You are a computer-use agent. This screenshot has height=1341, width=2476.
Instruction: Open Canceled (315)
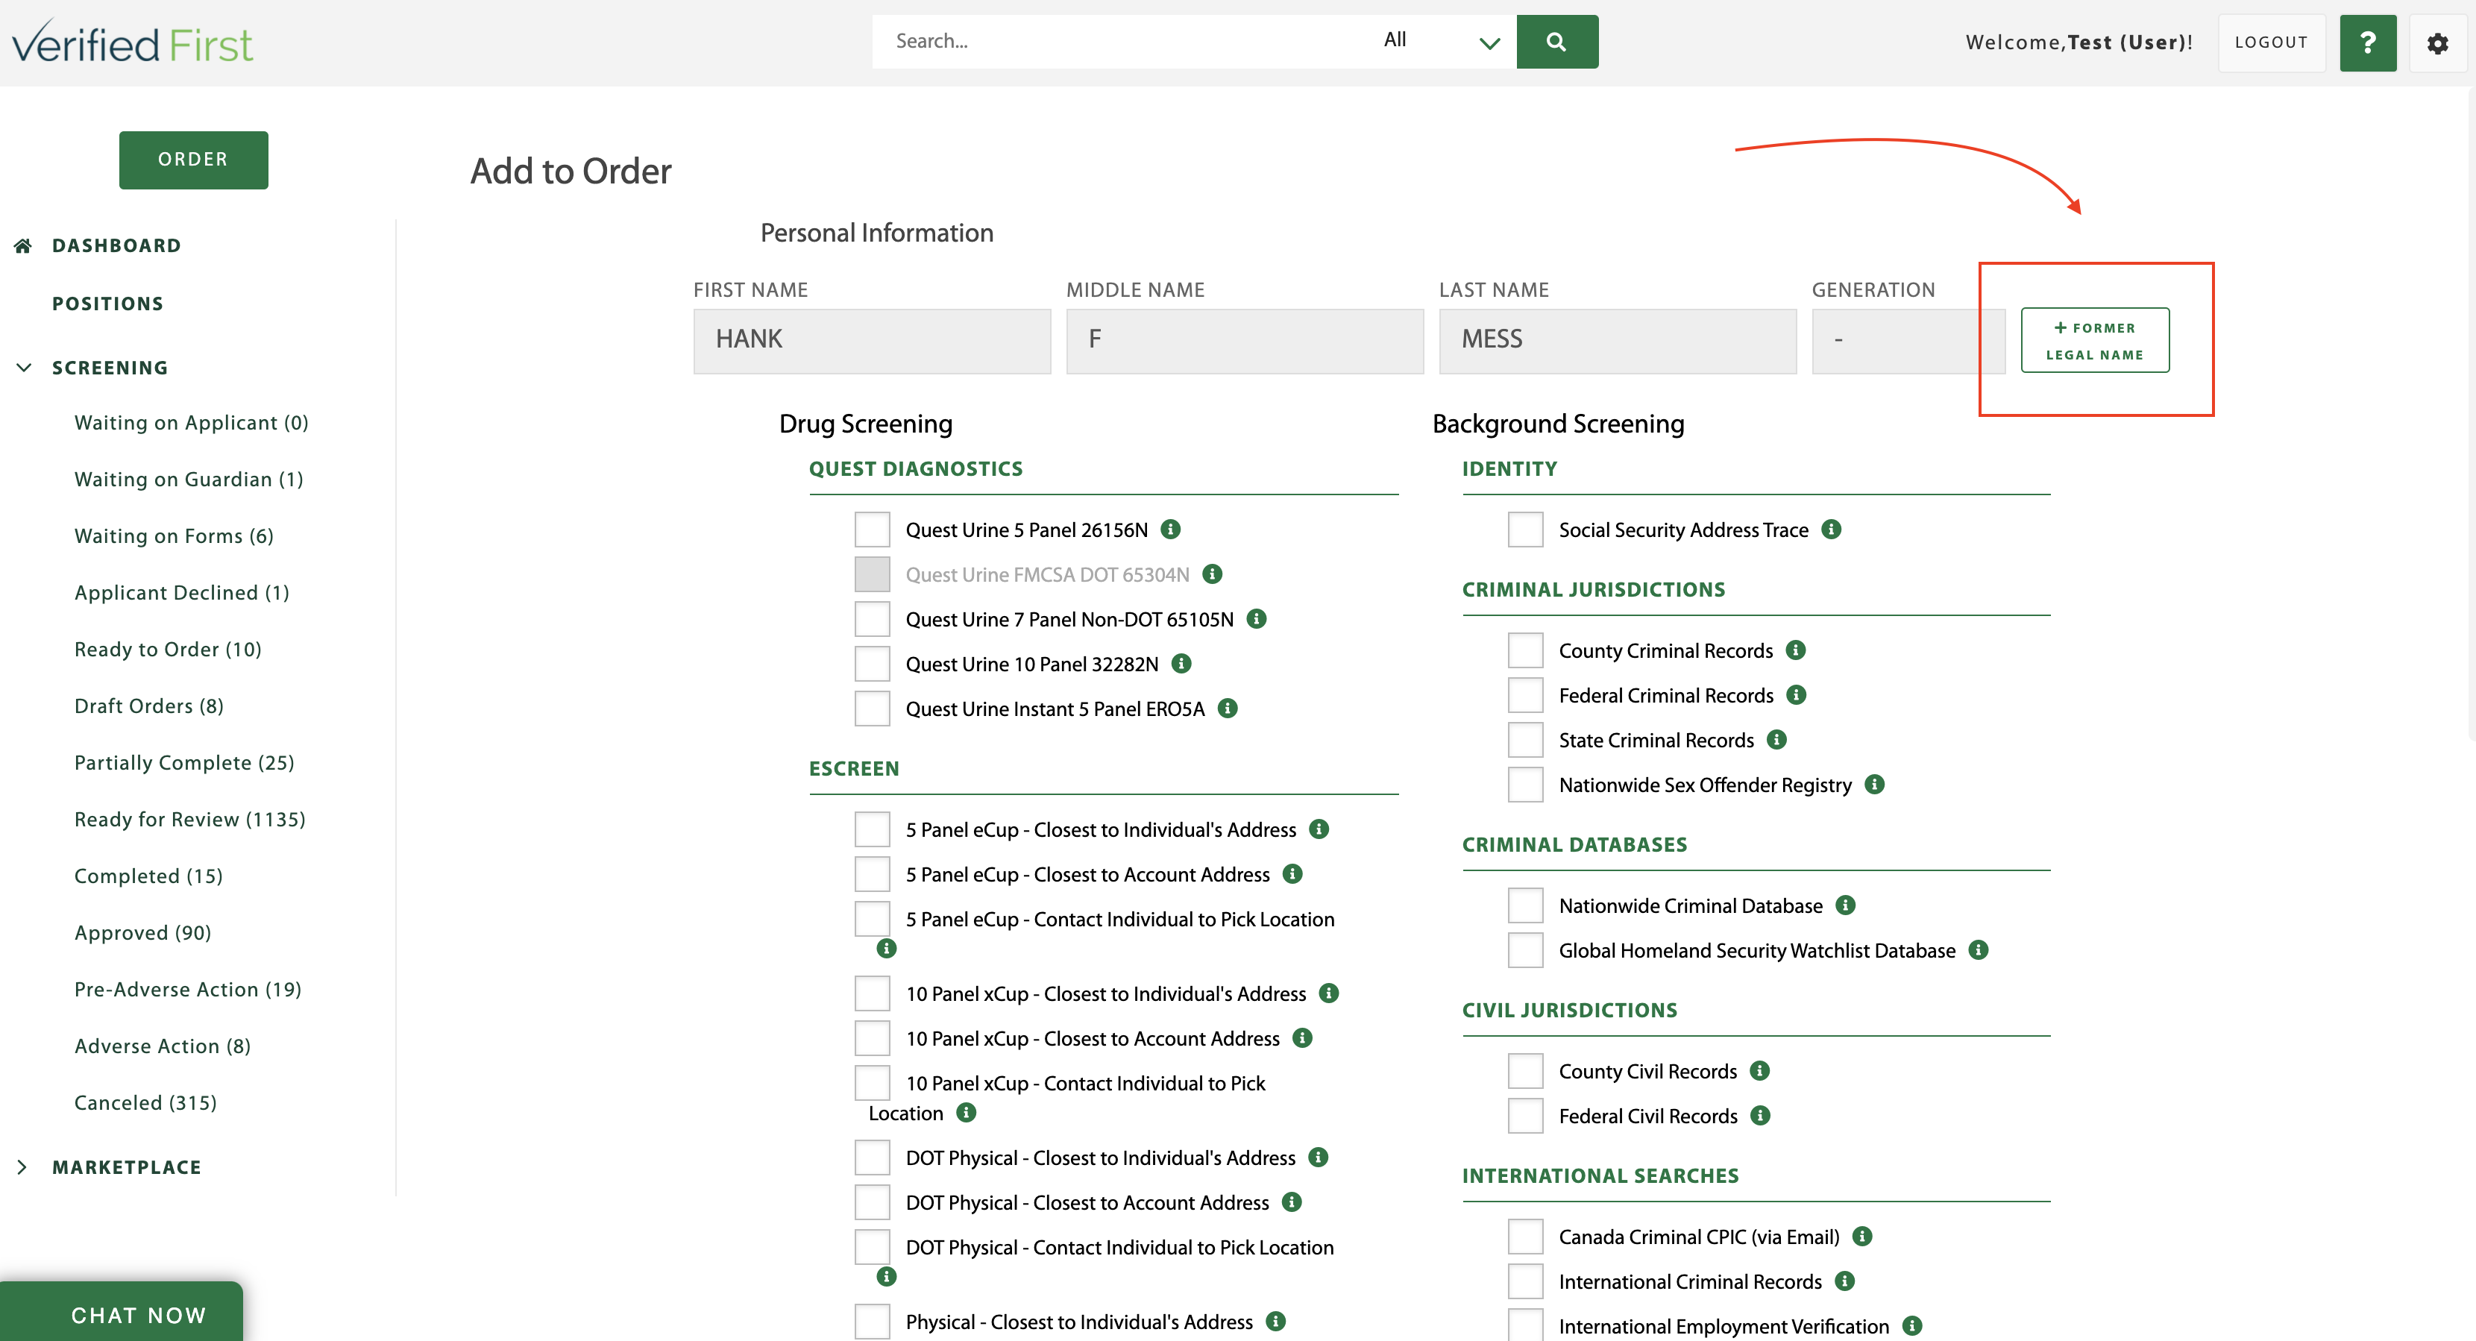pyautogui.click(x=146, y=1104)
